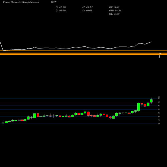Select the tallest green candle rising to 42

139,107
